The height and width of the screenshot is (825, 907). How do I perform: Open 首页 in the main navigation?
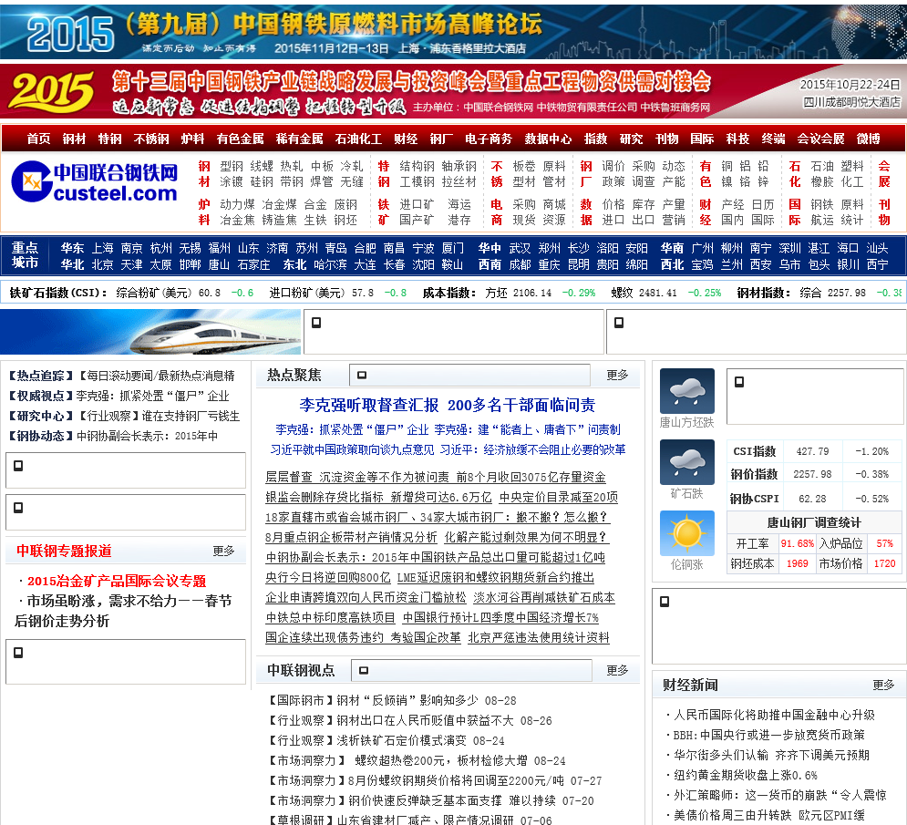click(38, 139)
